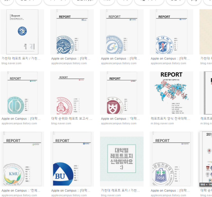Click the '레포트표지 양식 전국대학' result title
Screen dimensions: 212x197
click(170, 119)
